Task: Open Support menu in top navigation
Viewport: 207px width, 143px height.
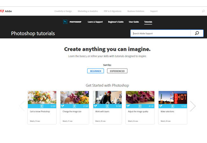Action: click(x=154, y=11)
